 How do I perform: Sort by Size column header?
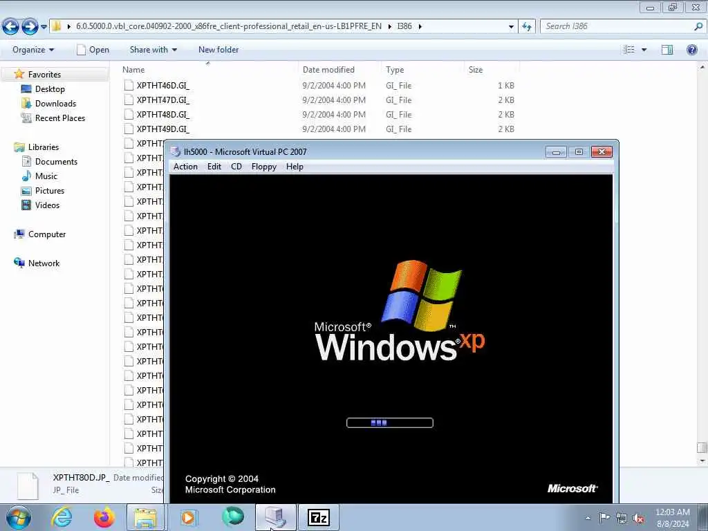[x=476, y=70]
